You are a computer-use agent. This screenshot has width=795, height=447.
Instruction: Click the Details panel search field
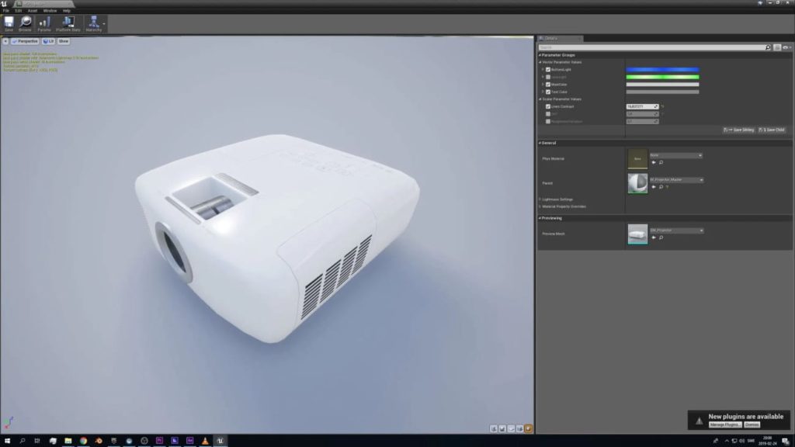[652, 47]
